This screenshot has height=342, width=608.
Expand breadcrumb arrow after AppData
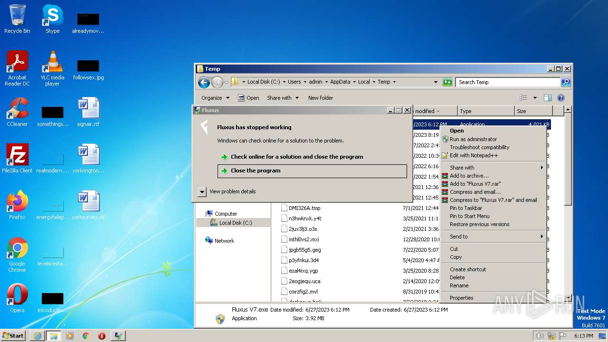(354, 82)
